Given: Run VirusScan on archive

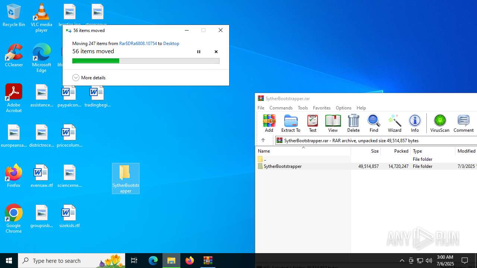Looking at the screenshot, I should point(440,123).
